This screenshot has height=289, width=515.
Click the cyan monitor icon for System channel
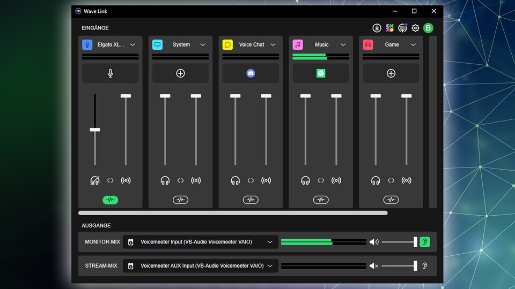tap(157, 44)
